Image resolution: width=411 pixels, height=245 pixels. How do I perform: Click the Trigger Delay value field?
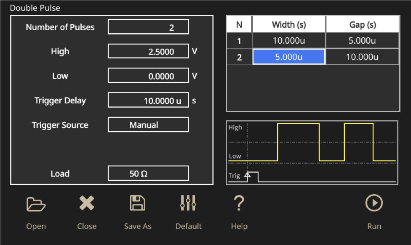148,101
